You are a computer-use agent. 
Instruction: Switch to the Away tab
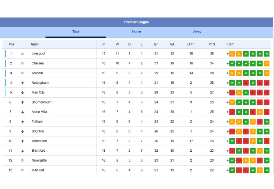tap(197, 32)
